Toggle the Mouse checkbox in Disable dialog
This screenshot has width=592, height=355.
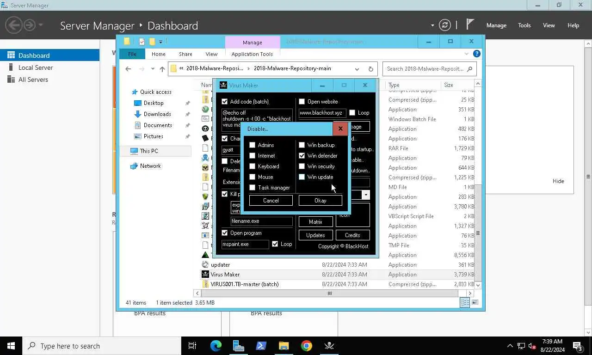(252, 177)
